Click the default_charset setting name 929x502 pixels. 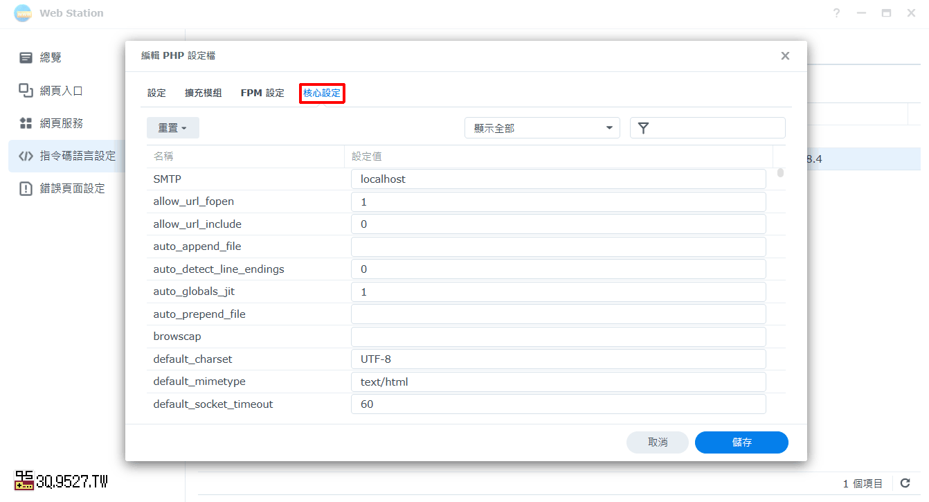tap(192, 359)
